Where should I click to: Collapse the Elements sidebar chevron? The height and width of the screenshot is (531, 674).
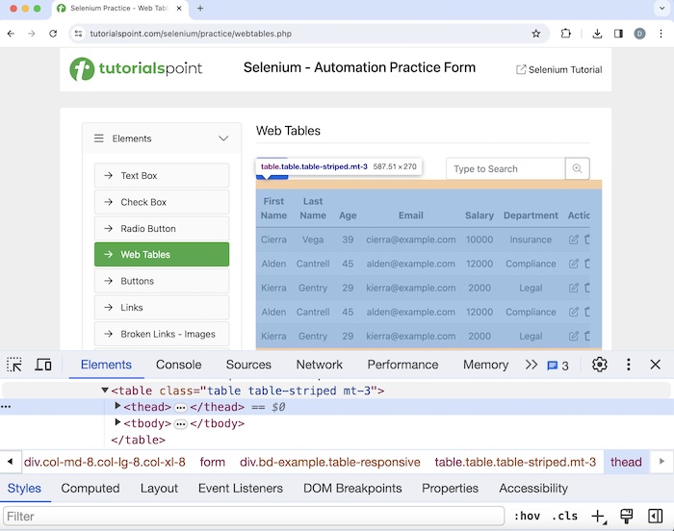coord(223,139)
